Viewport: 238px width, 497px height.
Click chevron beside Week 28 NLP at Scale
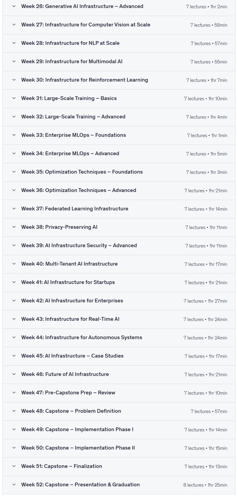click(x=14, y=43)
